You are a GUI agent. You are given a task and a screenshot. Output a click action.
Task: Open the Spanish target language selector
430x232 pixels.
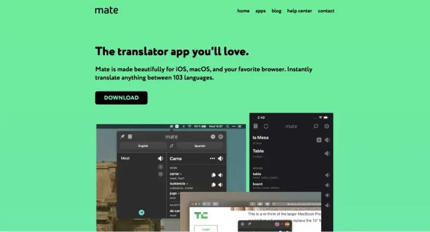point(200,146)
